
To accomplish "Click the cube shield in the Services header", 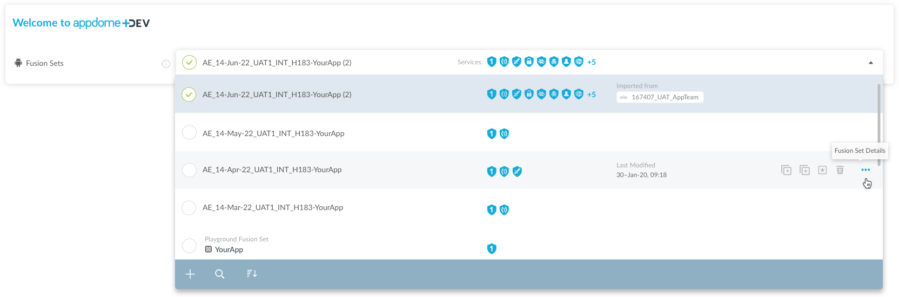I will (x=579, y=62).
